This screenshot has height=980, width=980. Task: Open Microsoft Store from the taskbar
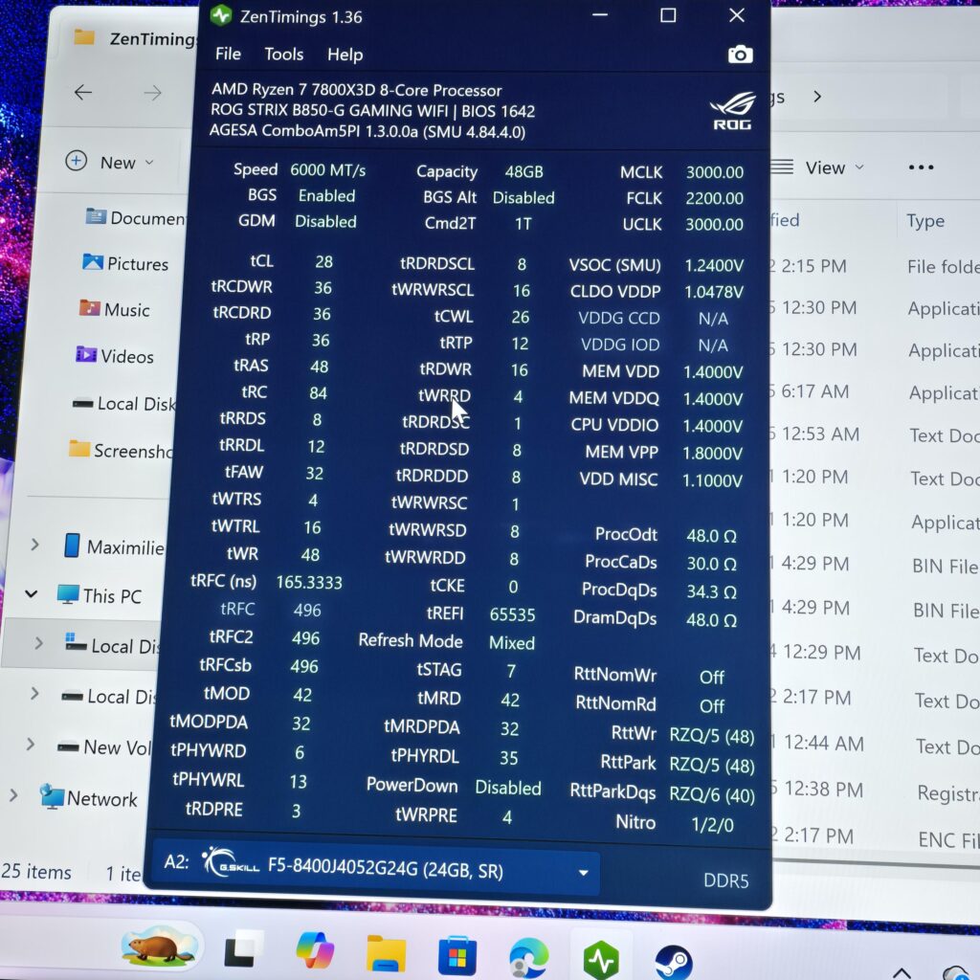tap(457, 953)
